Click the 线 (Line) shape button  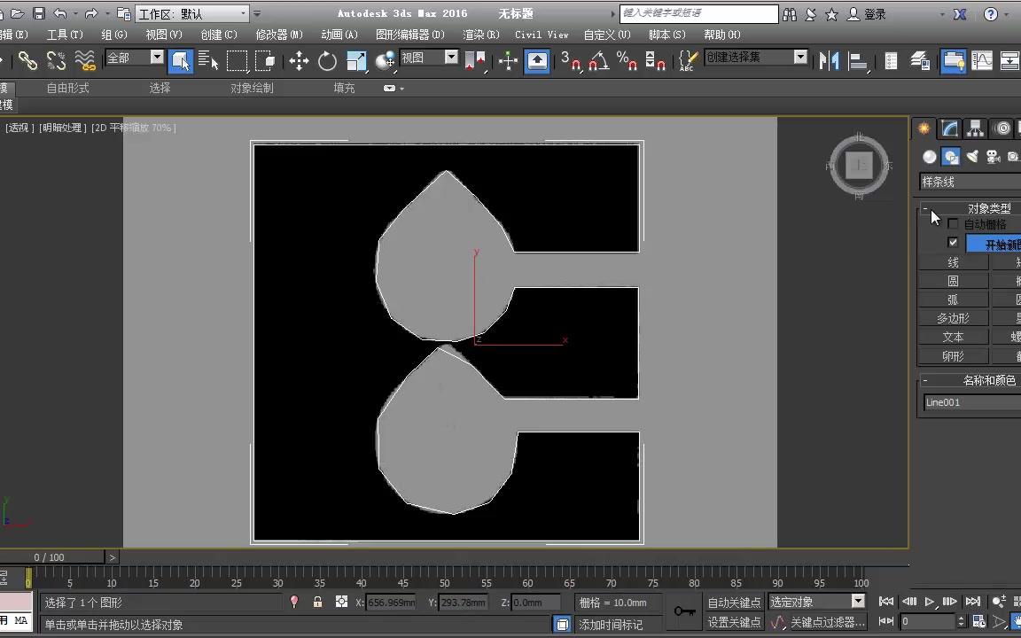coord(953,262)
